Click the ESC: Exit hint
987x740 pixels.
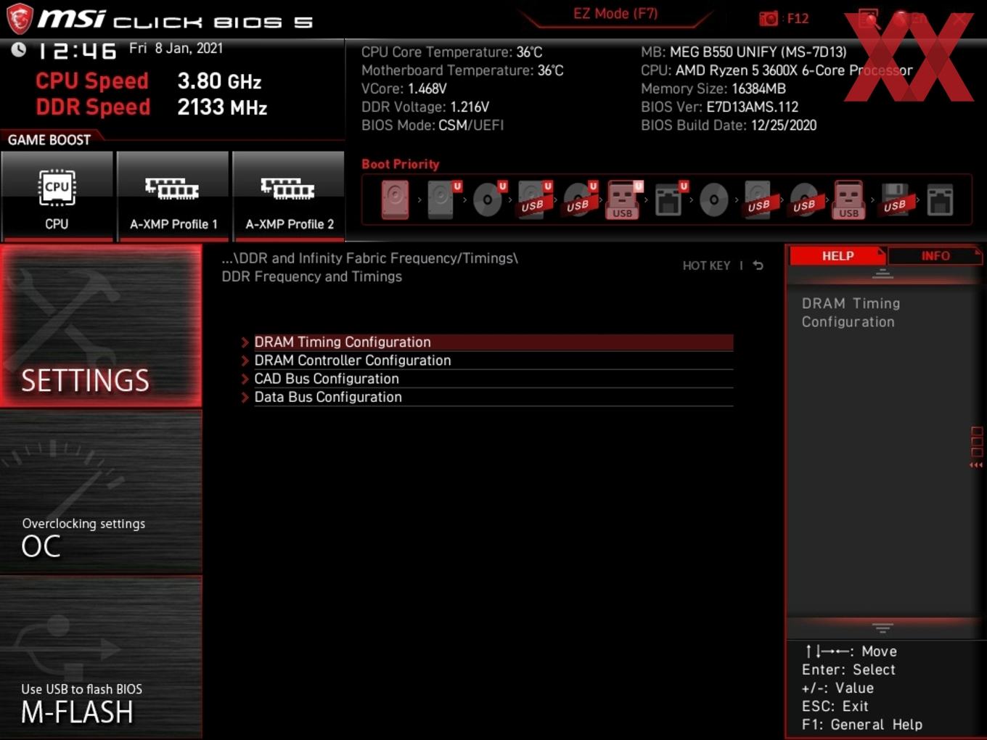835,707
